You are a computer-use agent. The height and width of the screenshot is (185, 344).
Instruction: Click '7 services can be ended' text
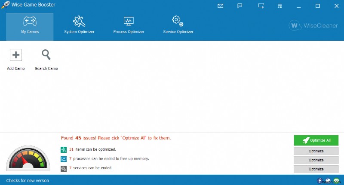click(x=91, y=168)
